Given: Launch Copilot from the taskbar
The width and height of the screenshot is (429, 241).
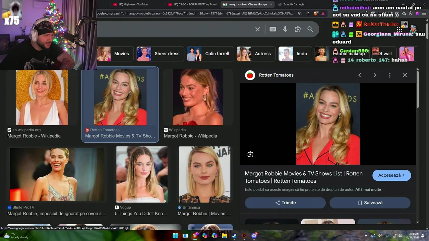Looking at the screenshot, I should click(x=205, y=236).
